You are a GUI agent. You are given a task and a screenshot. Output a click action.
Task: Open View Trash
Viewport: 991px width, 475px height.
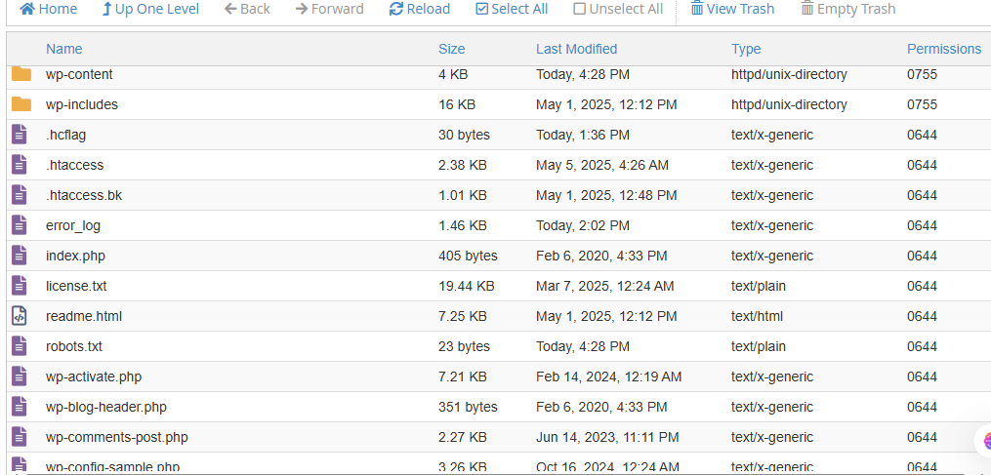[x=732, y=9]
